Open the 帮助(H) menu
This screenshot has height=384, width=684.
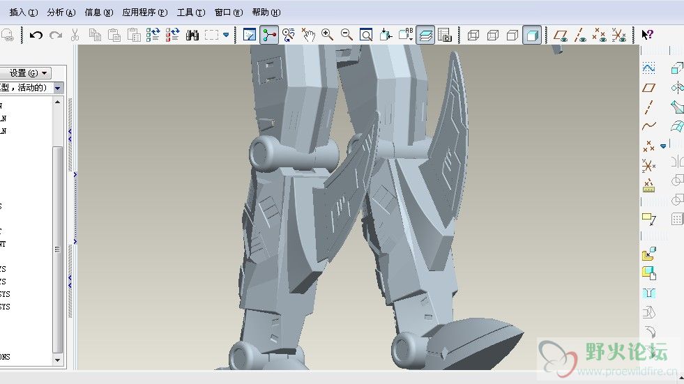coord(266,13)
